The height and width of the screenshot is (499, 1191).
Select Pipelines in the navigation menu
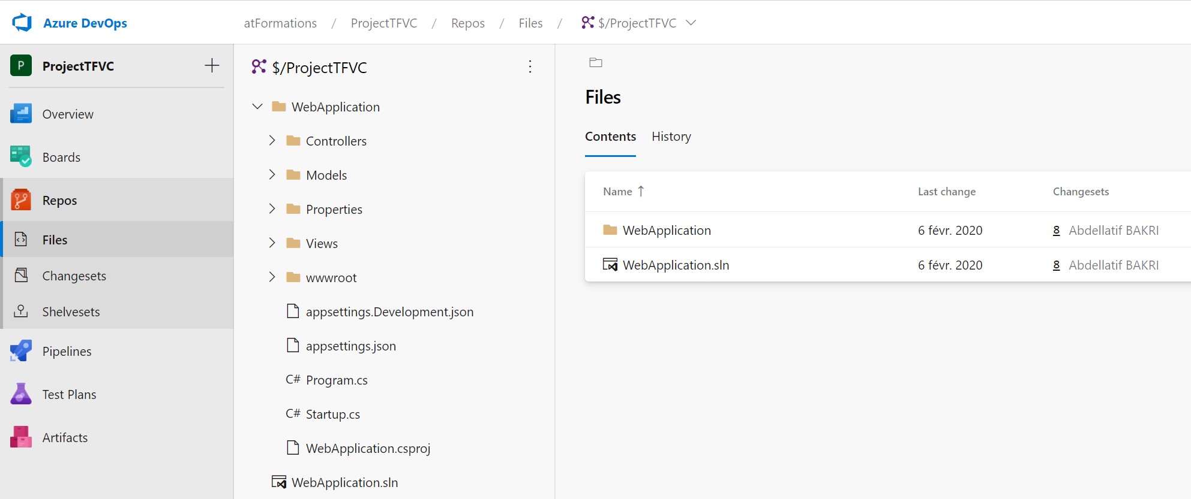pyautogui.click(x=67, y=352)
